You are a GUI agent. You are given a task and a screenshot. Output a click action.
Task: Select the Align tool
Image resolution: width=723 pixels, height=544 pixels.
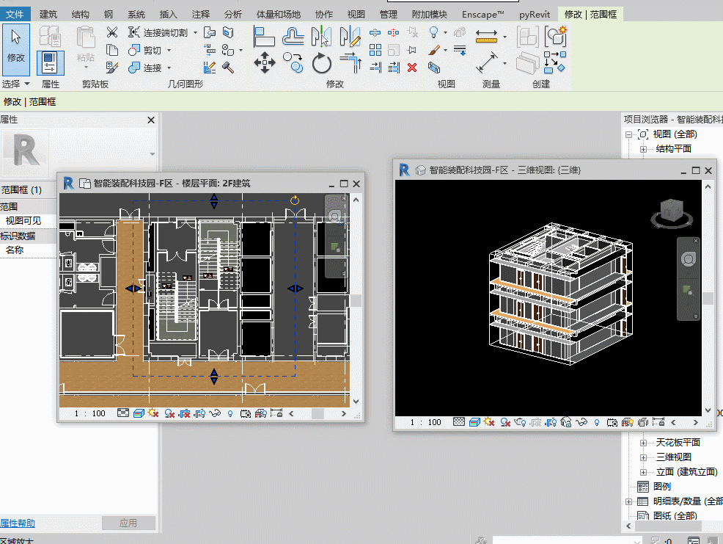pos(264,36)
